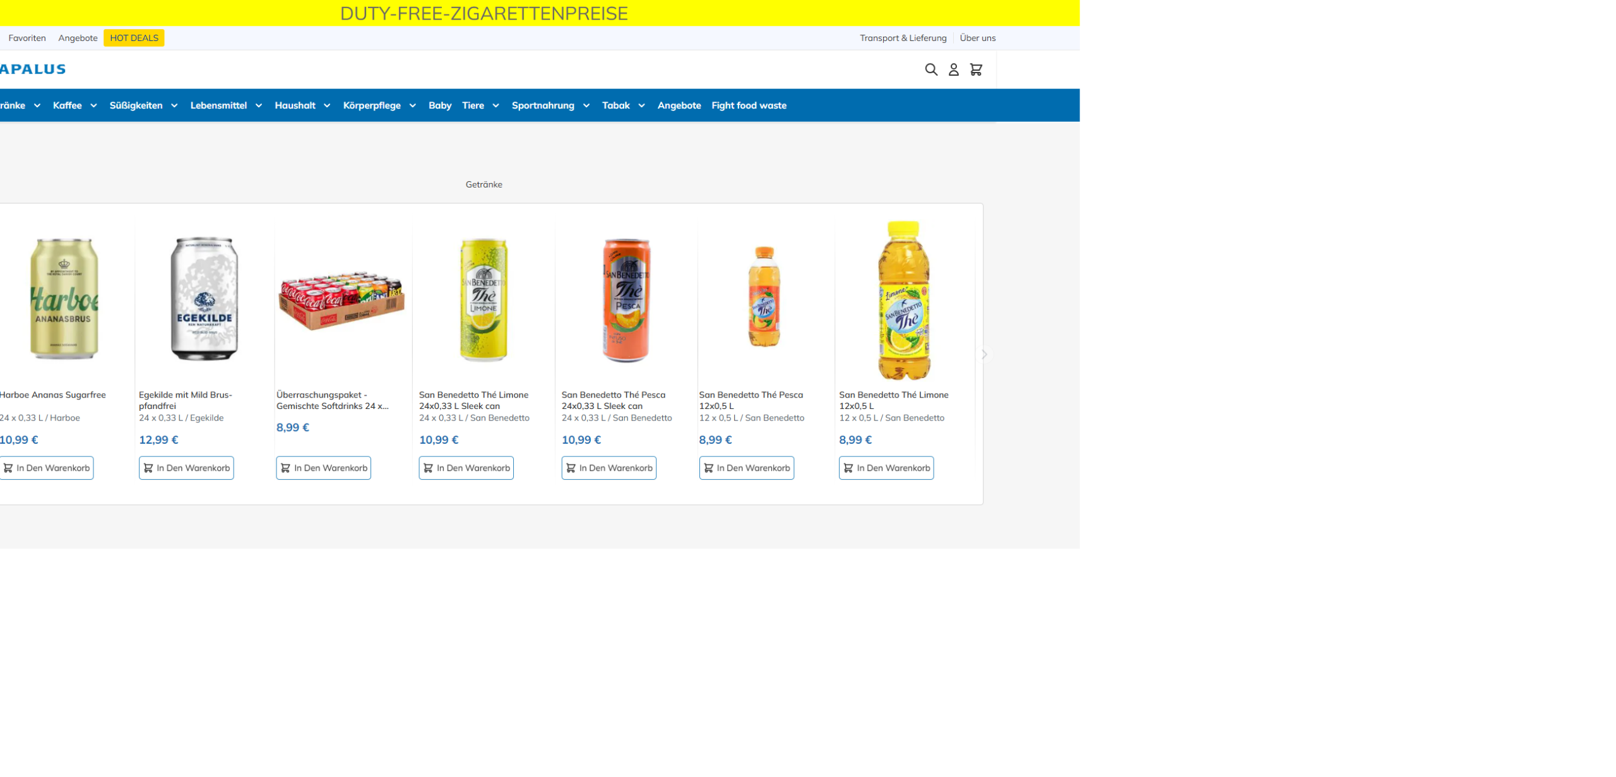Open the Über uns link
This screenshot has height=777, width=1616.
977,38
